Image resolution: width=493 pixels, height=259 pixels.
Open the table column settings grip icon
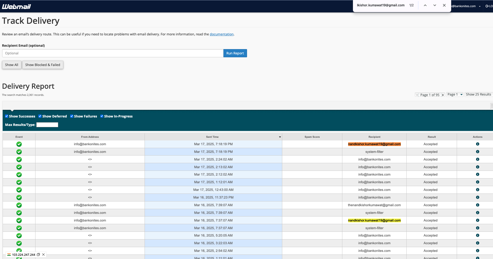pyautogui.click(x=491, y=106)
